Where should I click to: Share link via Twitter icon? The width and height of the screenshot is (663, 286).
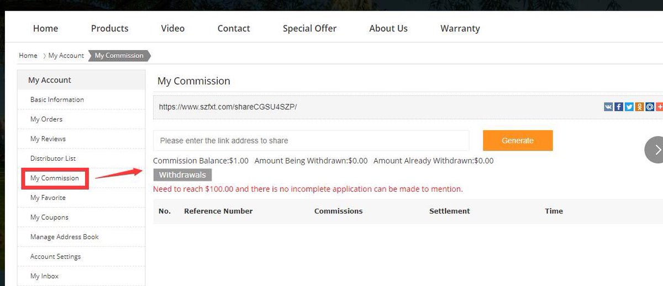pyautogui.click(x=629, y=107)
